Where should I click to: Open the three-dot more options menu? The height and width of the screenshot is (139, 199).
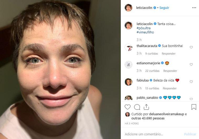[x=194, y=8]
